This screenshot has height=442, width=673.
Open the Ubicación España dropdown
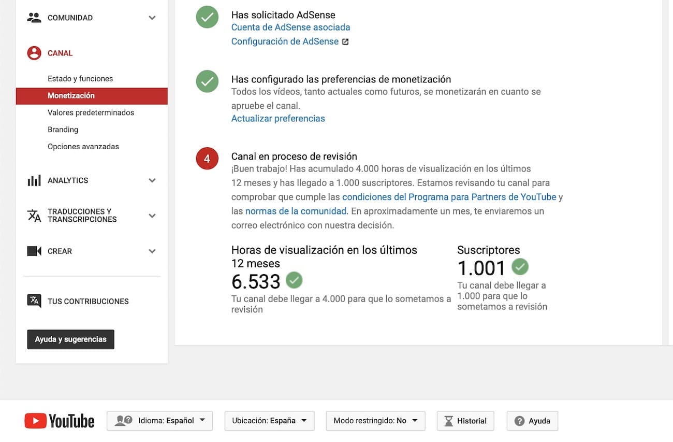(x=269, y=421)
